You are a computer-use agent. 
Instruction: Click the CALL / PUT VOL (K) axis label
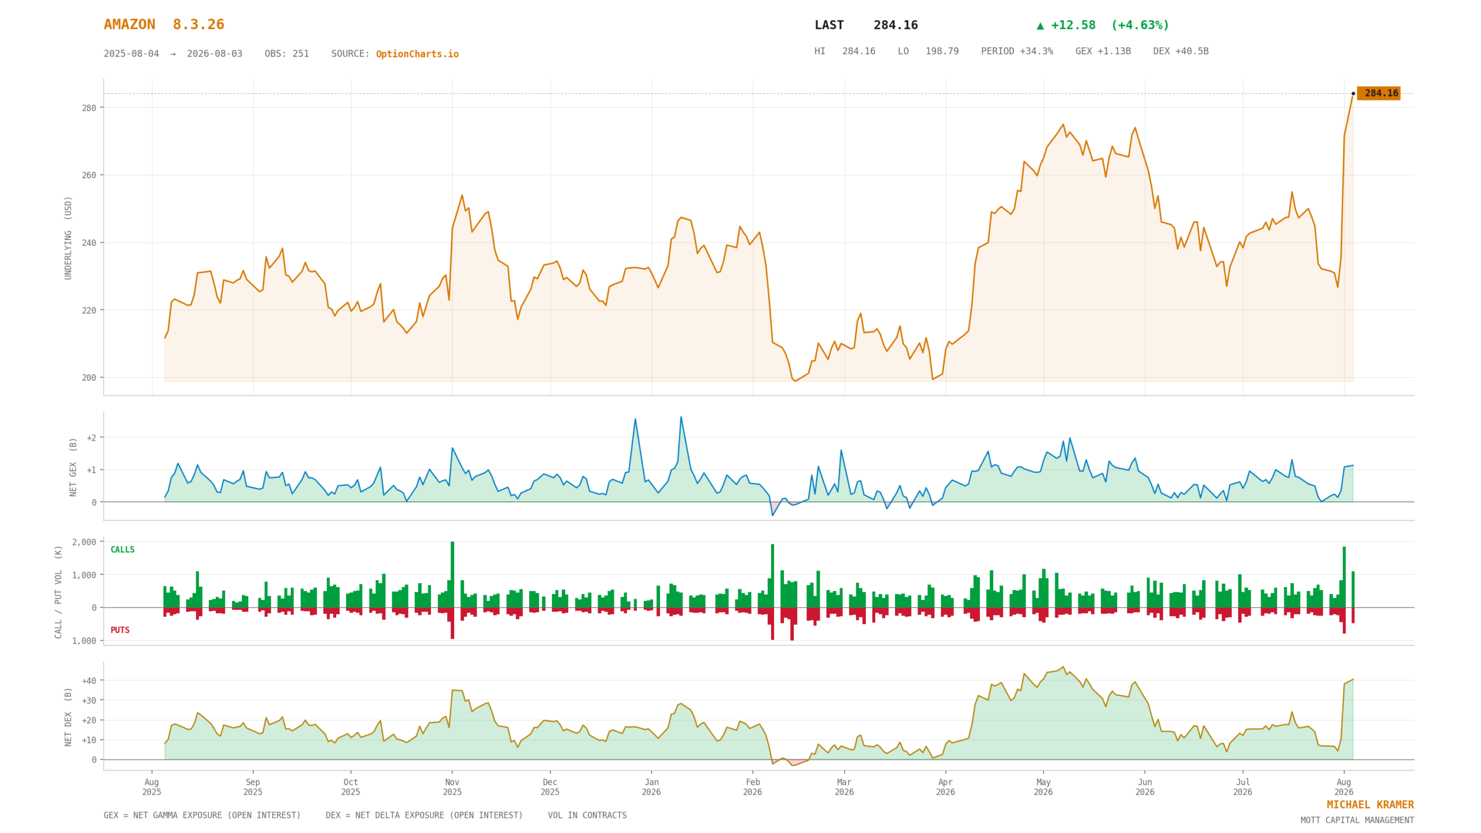(x=58, y=591)
